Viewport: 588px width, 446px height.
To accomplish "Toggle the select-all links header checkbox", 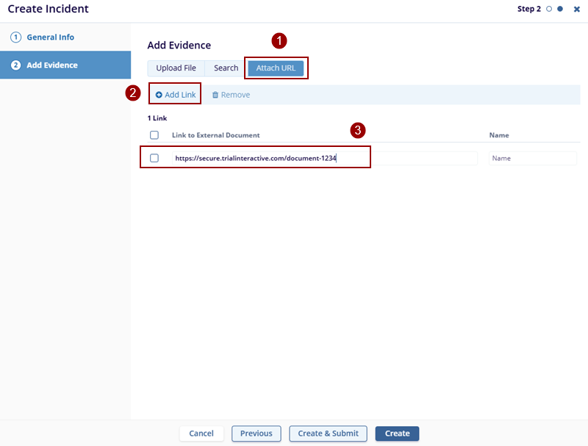I will point(154,135).
